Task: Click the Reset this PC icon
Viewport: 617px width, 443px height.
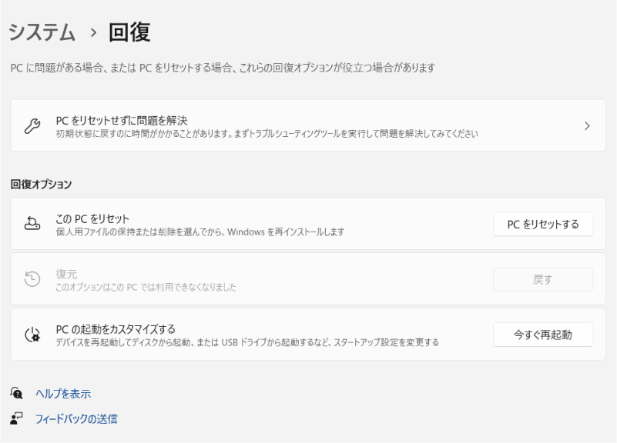Action: [32, 224]
